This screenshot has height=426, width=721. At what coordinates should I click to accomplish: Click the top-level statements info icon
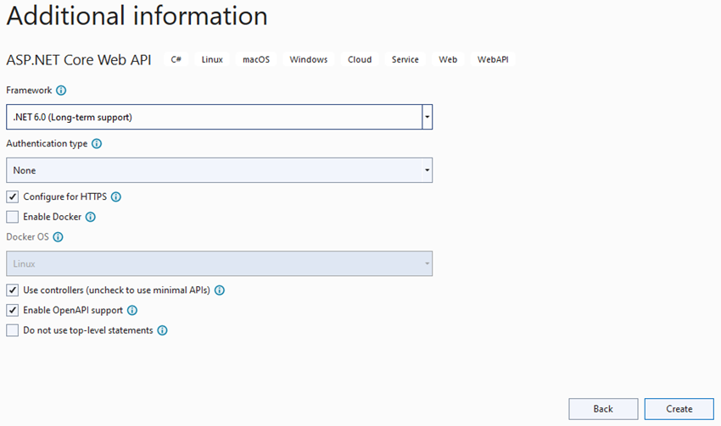(x=162, y=331)
